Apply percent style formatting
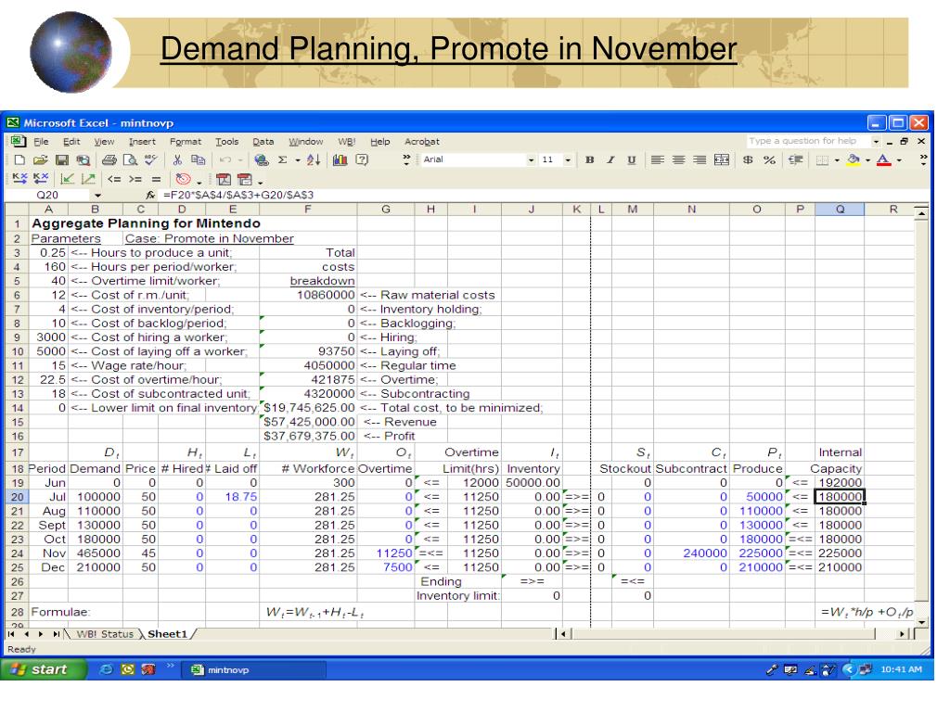The height and width of the screenshot is (712, 950). [769, 159]
